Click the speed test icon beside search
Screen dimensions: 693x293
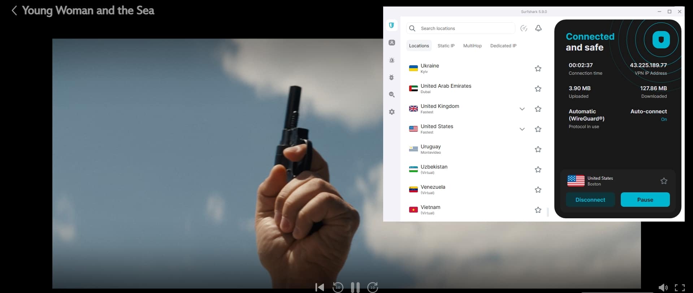[524, 28]
